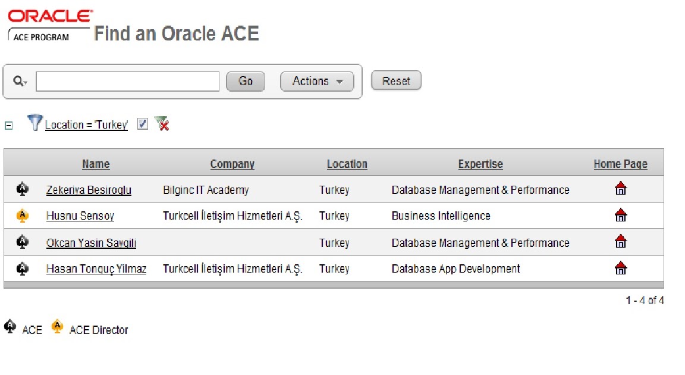Image resolution: width=685 pixels, height=375 pixels.
Task: Click the black ACE icon beside Zekeriya Besiroglu
Action: click(23, 189)
